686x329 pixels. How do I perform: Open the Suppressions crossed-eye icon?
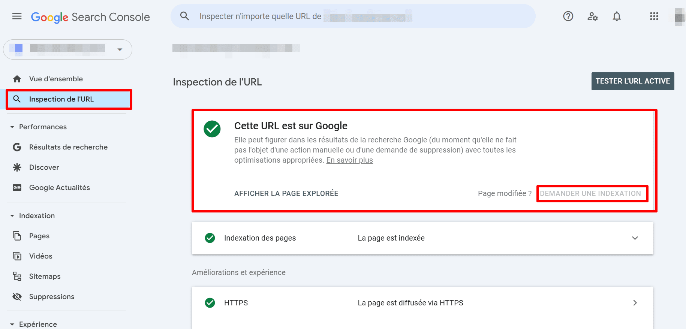point(17,297)
